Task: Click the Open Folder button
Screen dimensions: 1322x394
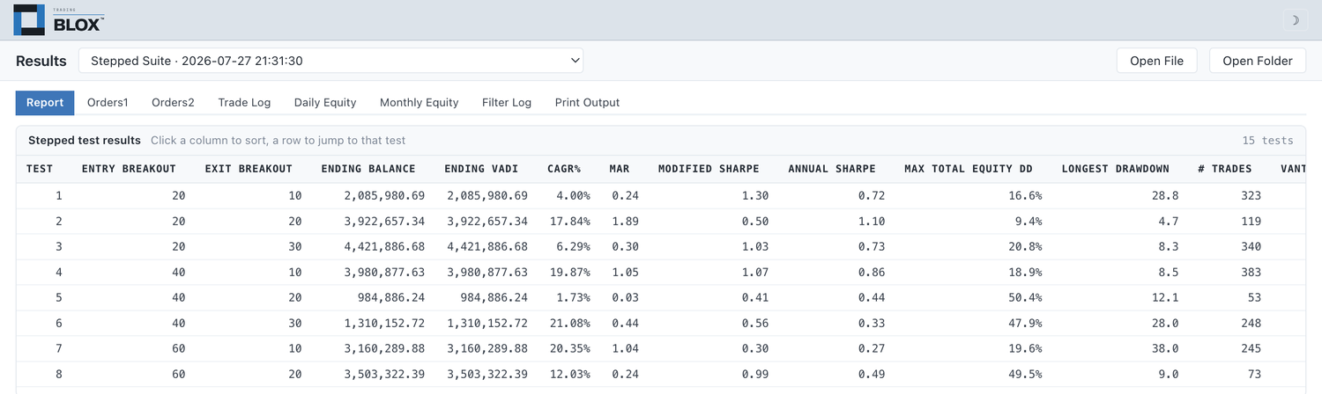Action: coord(1257,61)
